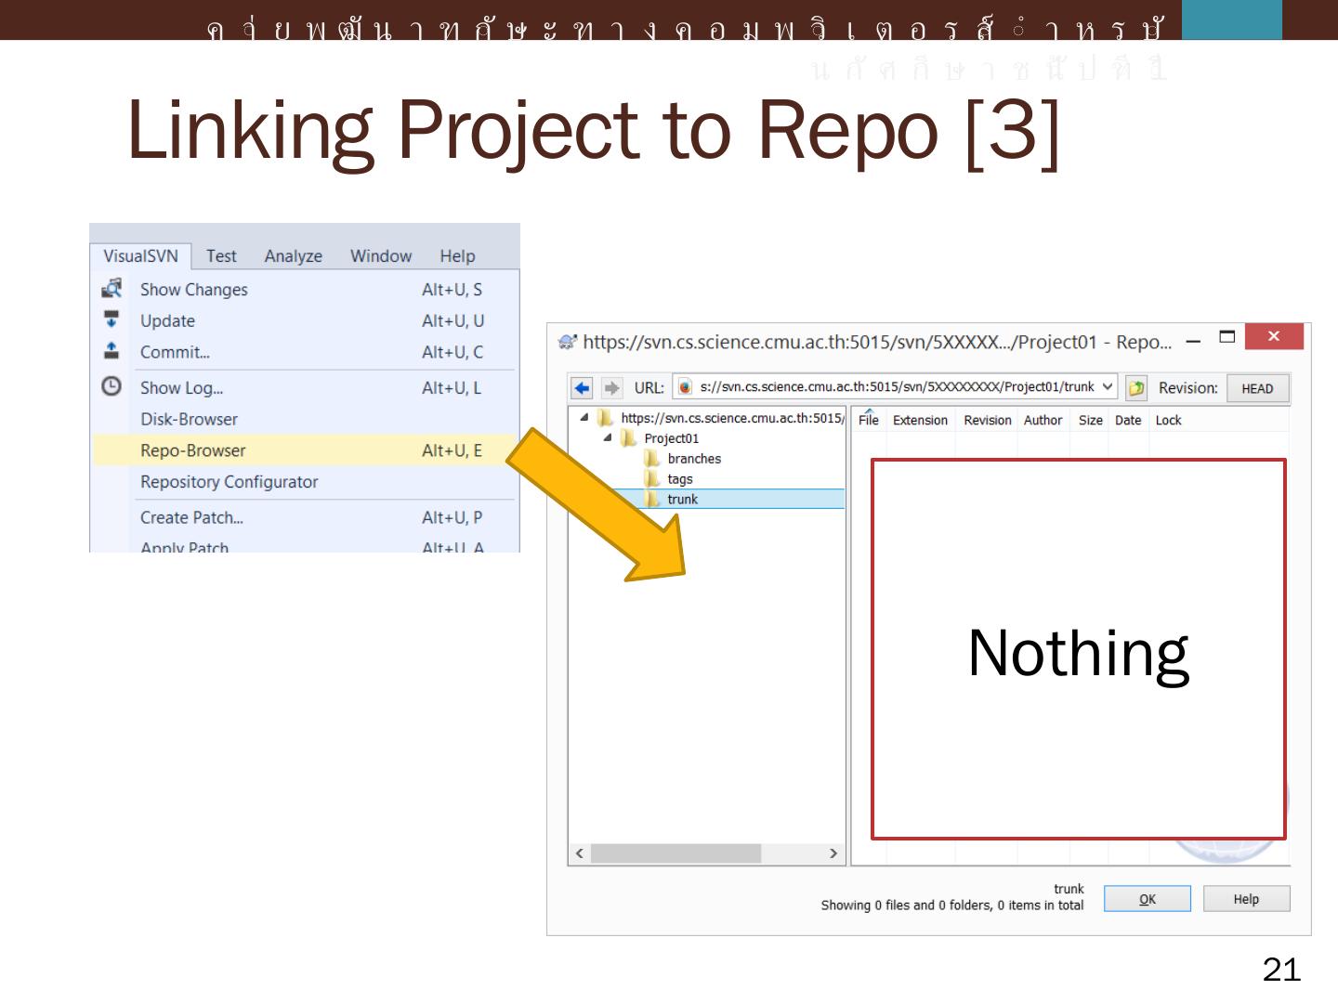The width and height of the screenshot is (1338, 1003).
Task: Click the folder-up icon next to the URL field
Action: (x=1135, y=388)
